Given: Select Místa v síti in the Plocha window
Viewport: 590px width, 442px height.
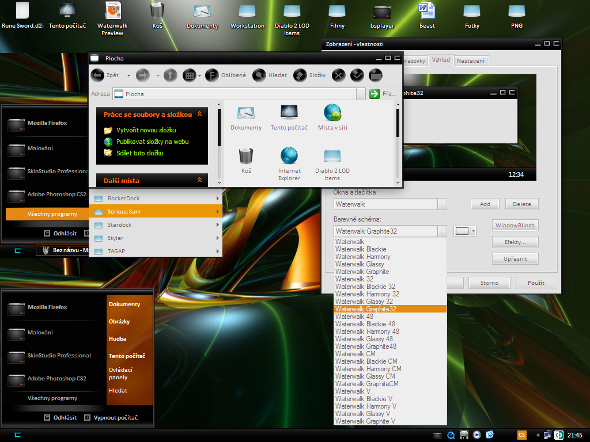Looking at the screenshot, I should [332, 117].
